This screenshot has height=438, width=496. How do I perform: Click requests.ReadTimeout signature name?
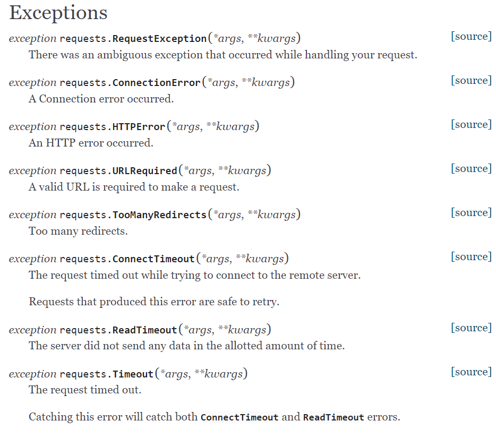[x=118, y=330]
